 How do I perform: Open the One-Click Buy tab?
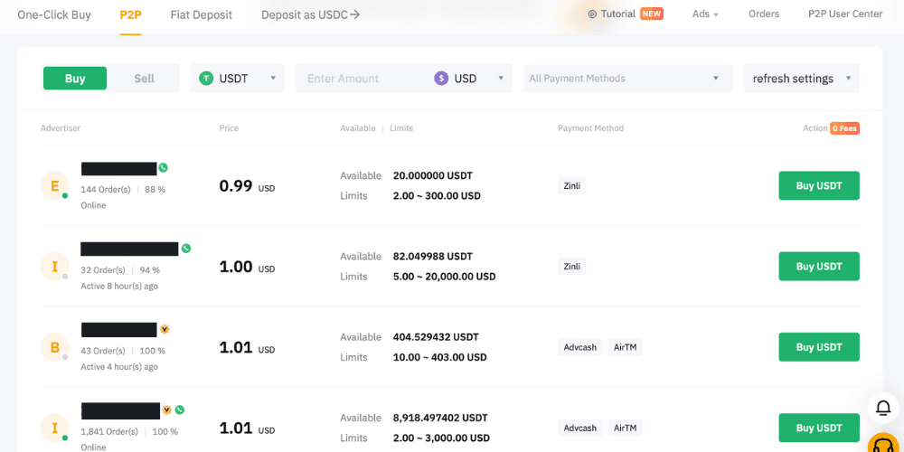(54, 14)
